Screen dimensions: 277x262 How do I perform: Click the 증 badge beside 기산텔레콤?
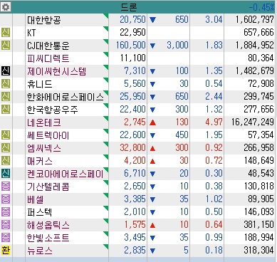tap(6, 186)
